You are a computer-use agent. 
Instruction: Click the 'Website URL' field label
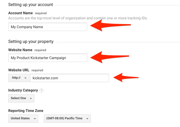(x=19, y=70)
